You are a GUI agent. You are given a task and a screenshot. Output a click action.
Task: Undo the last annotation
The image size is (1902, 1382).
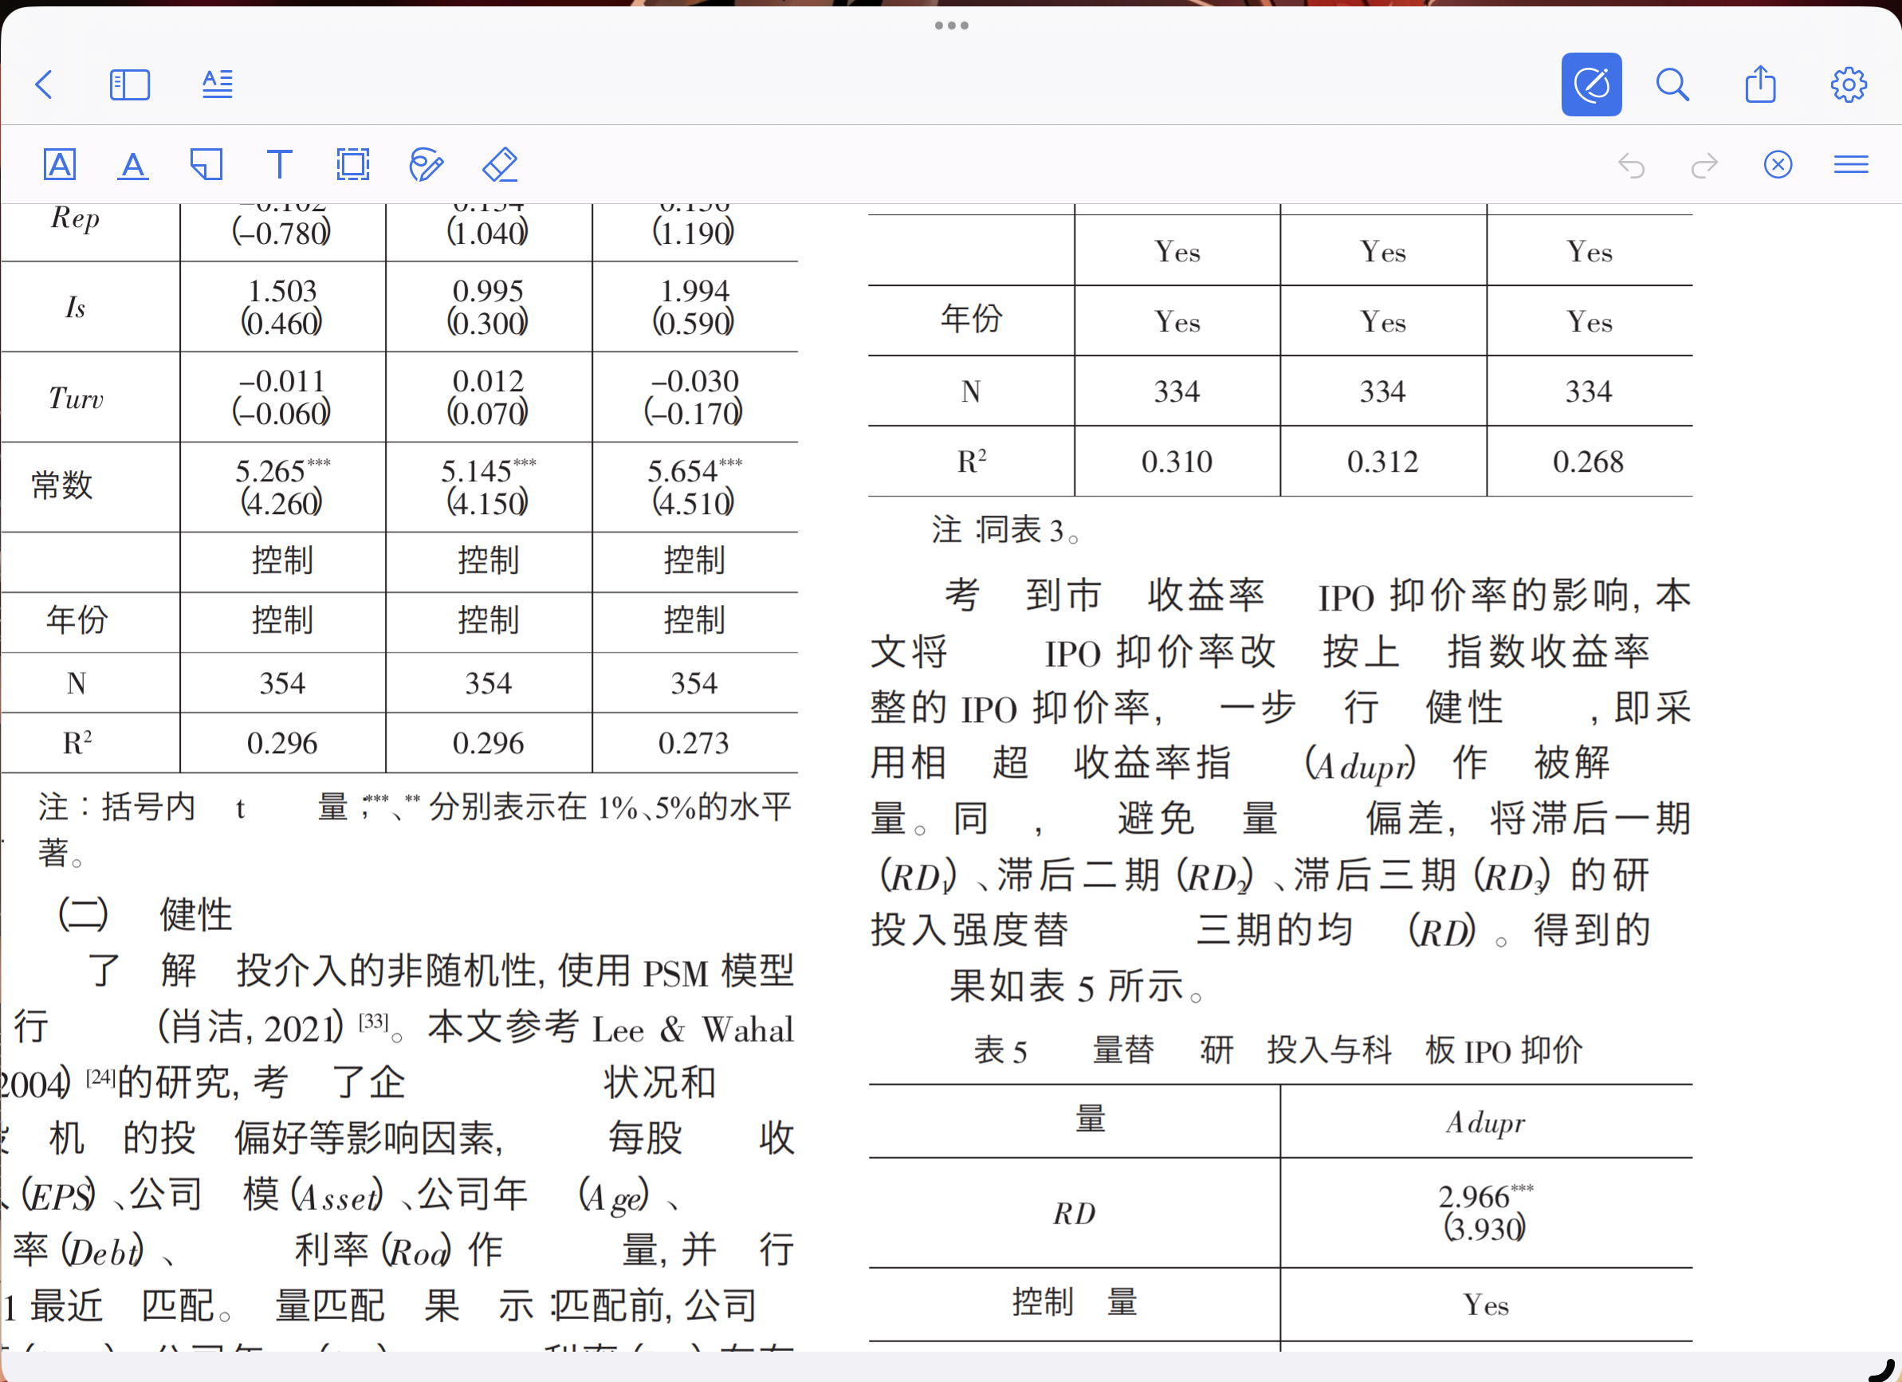point(1631,165)
